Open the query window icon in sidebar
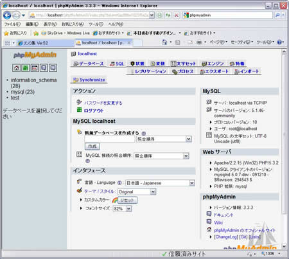 [35, 68]
